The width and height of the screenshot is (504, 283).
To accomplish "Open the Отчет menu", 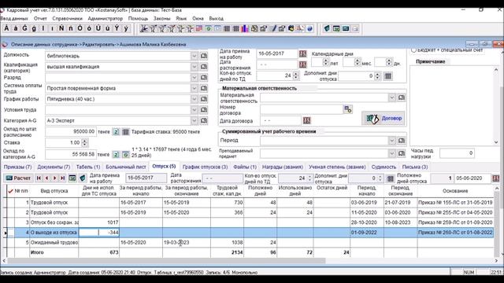I will click(40, 19).
